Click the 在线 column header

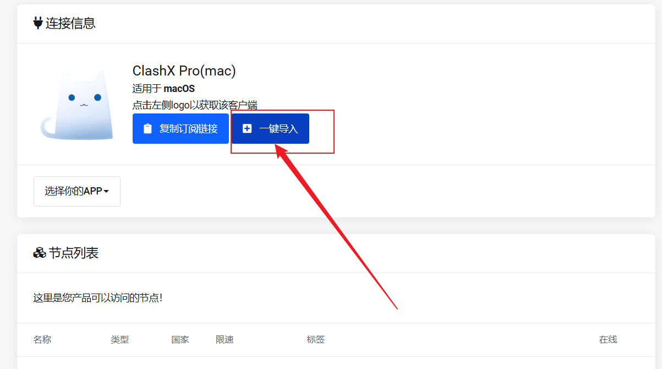point(609,339)
